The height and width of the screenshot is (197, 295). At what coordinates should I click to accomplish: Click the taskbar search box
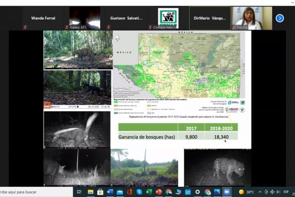click(36, 192)
